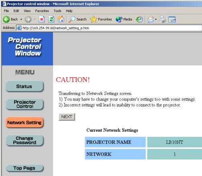Click the MENU heading in sidebar

click(25, 72)
